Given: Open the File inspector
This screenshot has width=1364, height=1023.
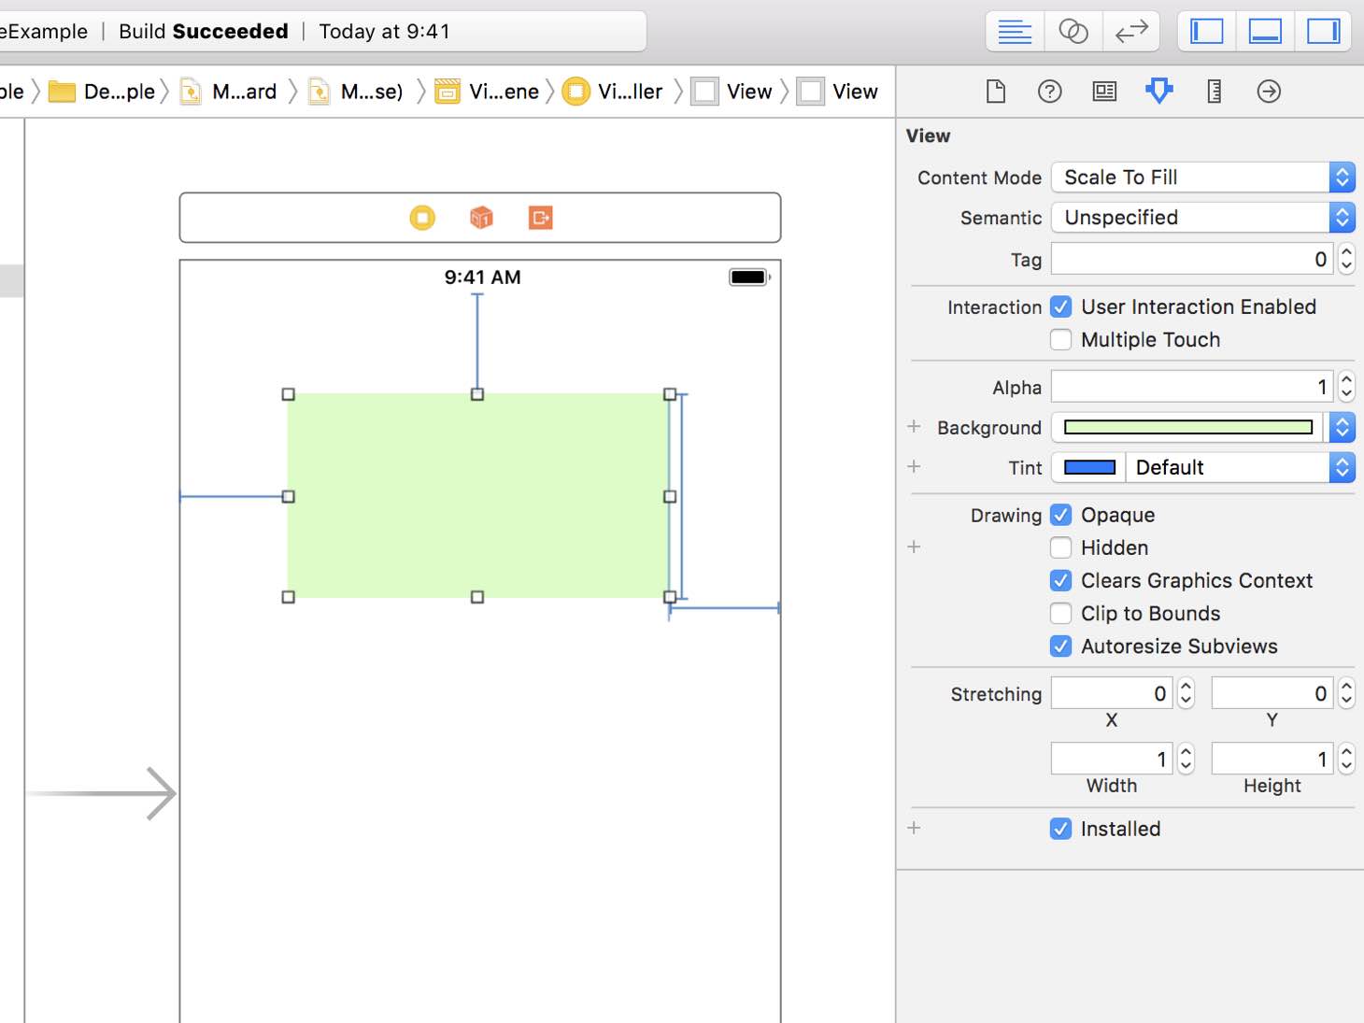Looking at the screenshot, I should click(x=996, y=92).
